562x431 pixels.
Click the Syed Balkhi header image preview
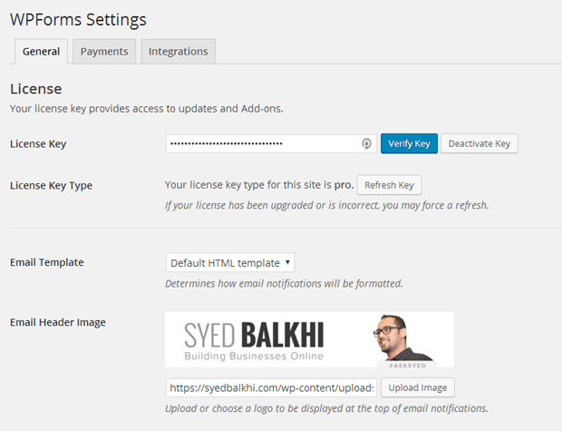309,339
